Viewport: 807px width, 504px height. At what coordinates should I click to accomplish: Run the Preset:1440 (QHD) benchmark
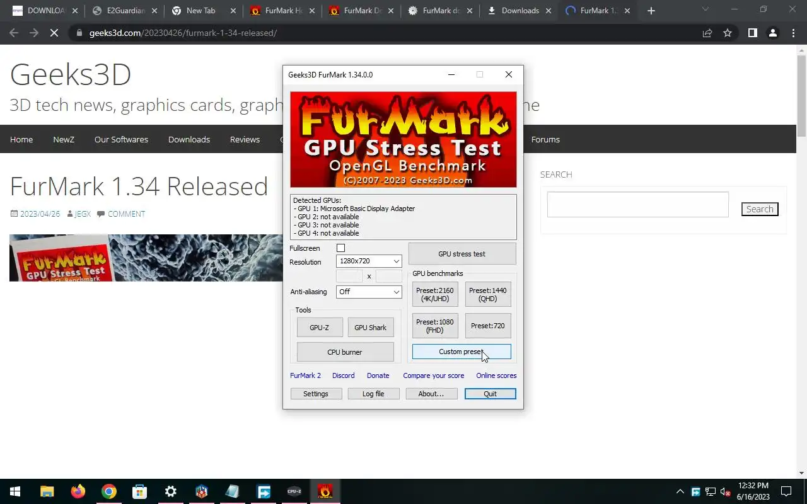488,294
